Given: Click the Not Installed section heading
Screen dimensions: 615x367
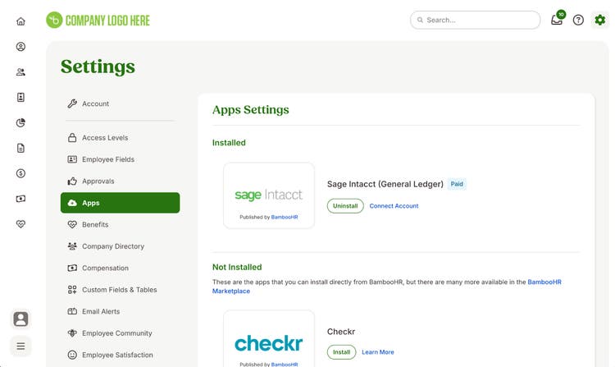Looking at the screenshot, I should [x=237, y=267].
